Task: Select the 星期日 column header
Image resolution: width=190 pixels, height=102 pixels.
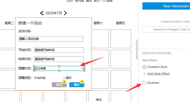Action: click(121, 23)
